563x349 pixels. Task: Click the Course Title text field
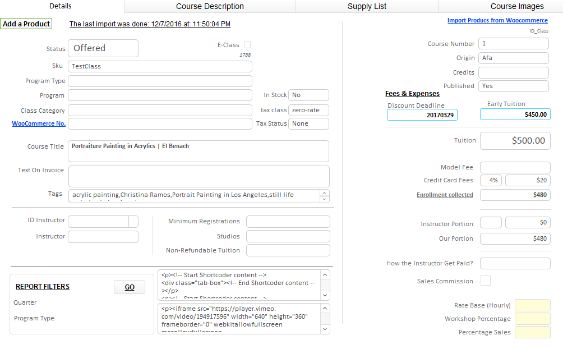click(x=198, y=151)
